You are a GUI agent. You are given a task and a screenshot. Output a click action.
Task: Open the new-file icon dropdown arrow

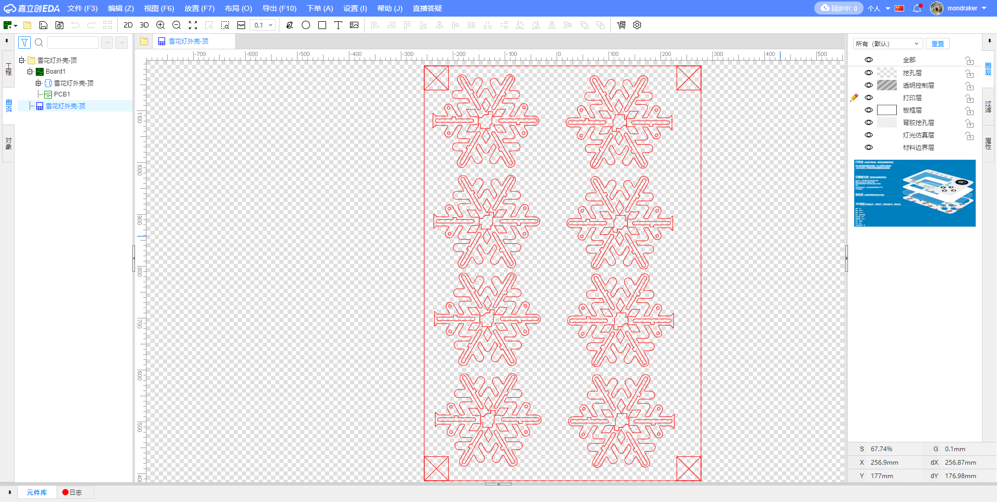point(16,25)
